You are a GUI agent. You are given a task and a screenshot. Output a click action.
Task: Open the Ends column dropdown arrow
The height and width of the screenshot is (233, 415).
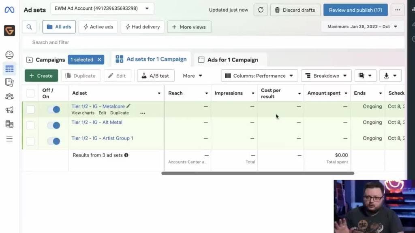(381, 93)
